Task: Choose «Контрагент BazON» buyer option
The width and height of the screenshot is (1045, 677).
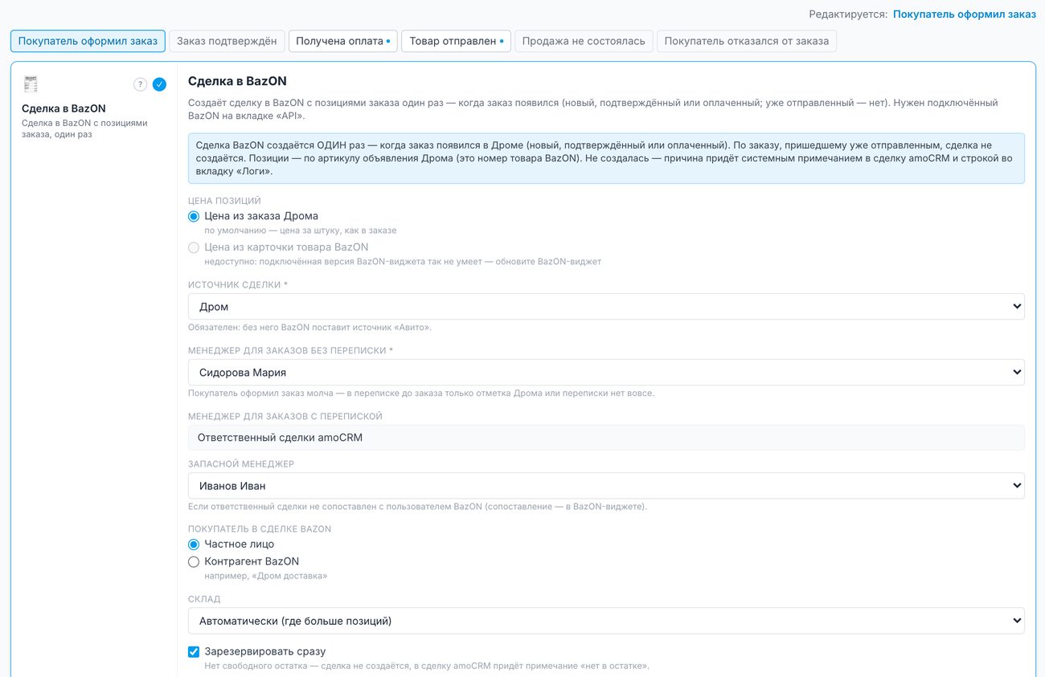Action: click(x=194, y=562)
